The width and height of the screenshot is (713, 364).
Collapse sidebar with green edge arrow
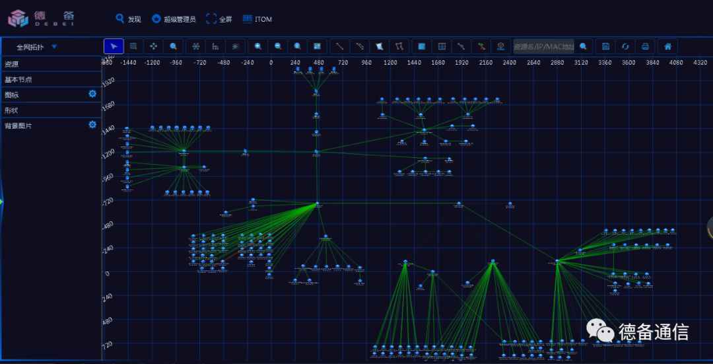click(1, 201)
